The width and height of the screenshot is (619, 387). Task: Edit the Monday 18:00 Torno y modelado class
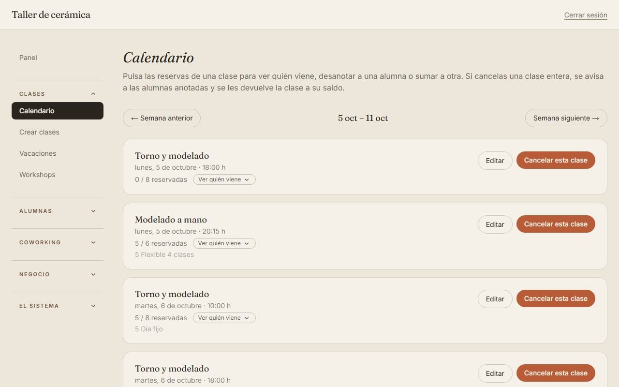pos(495,161)
